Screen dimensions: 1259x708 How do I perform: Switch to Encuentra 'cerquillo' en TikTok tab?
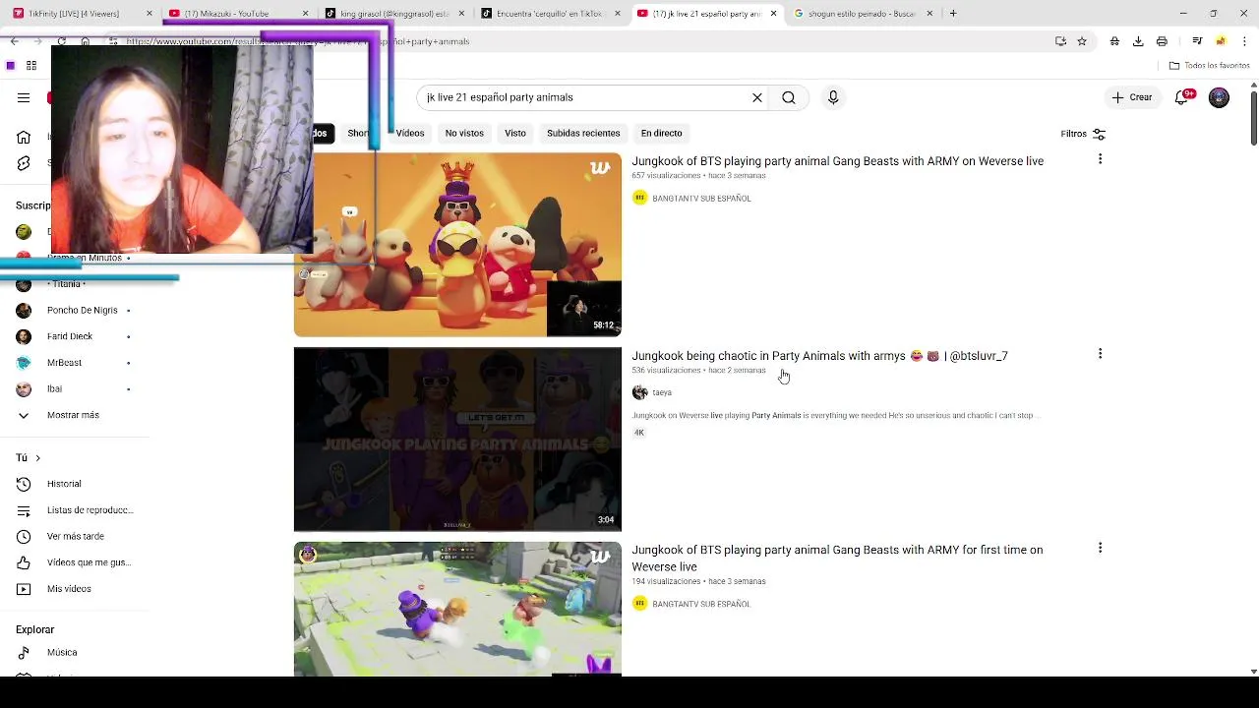click(x=549, y=14)
